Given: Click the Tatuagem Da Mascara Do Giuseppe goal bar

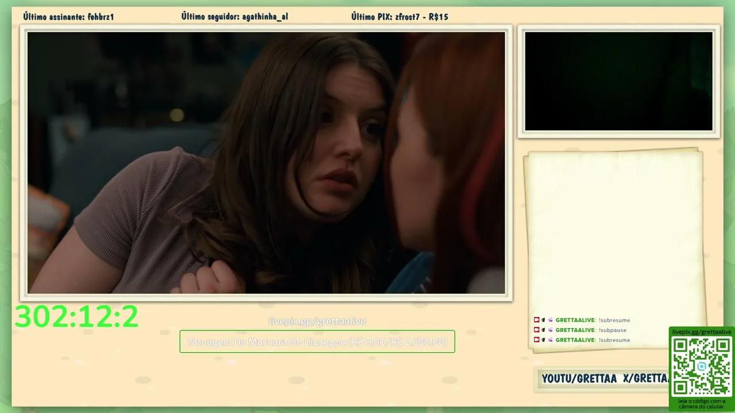Looking at the screenshot, I should [x=317, y=341].
